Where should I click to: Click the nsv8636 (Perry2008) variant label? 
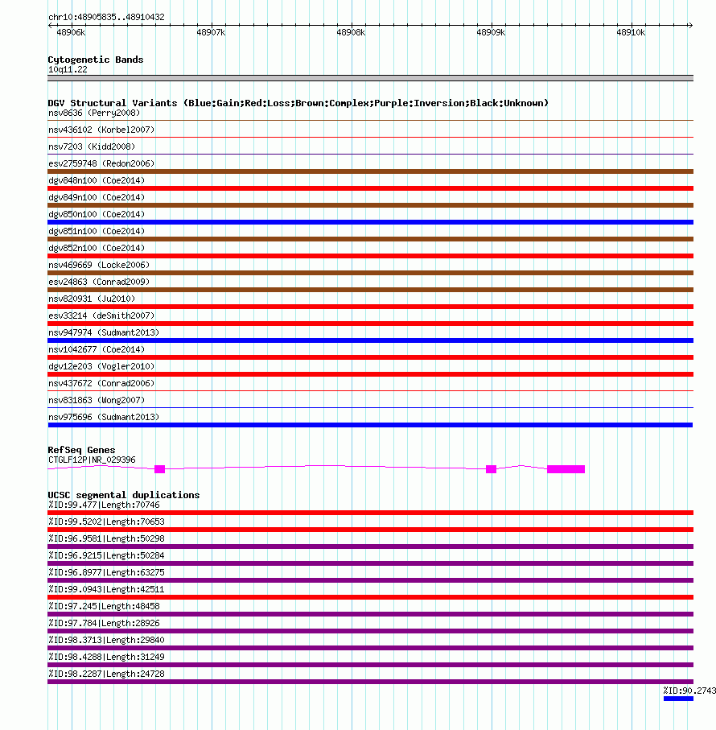pyautogui.click(x=94, y=113)
